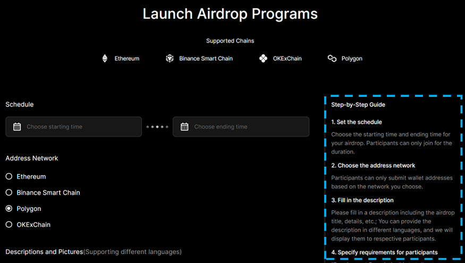Open the Choose starting time picker
The width and height of the screenshot is (465, 263).
(73, 127)
